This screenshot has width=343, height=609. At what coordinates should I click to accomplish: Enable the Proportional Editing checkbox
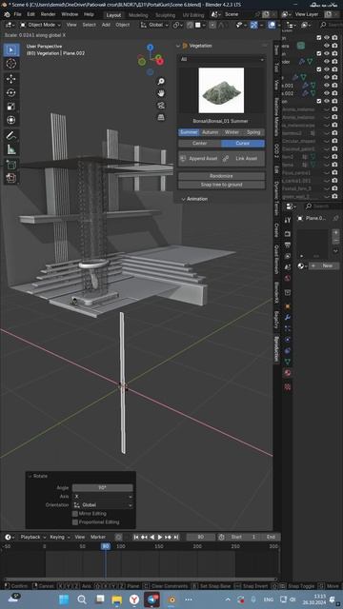tap(75, 522)
